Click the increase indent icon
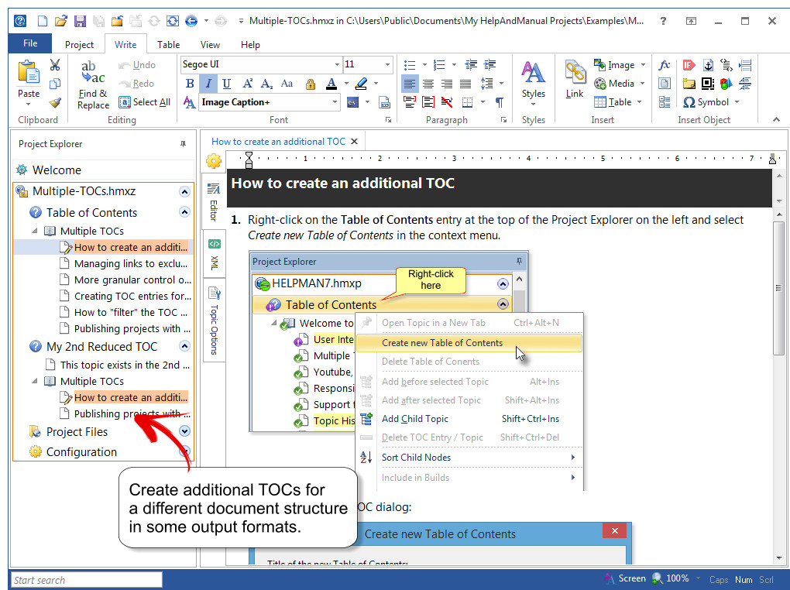 click(489, 65)
